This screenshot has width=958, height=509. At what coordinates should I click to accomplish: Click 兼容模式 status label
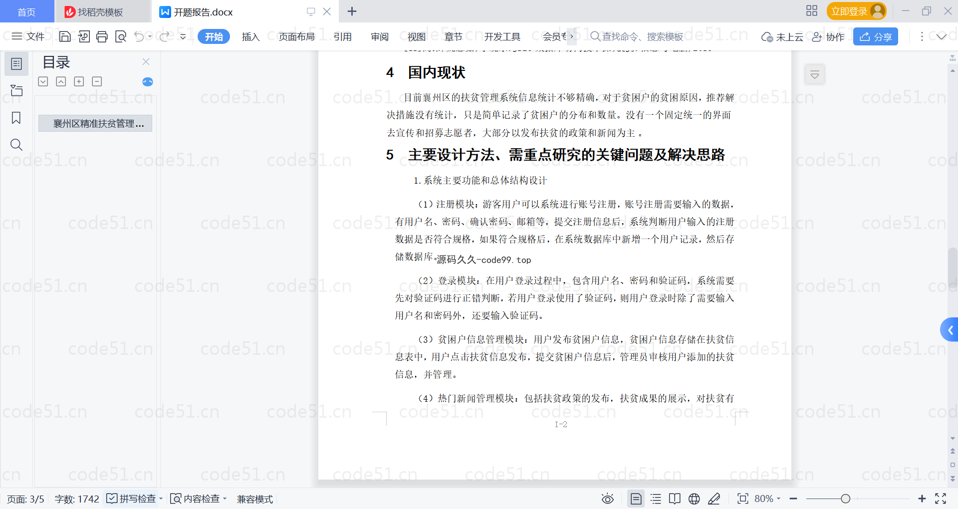pyautogui.click(x=254, y=499)
